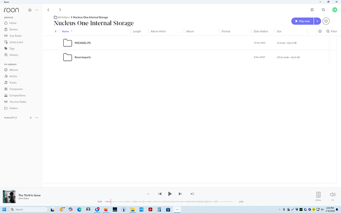Skip to previous track
The image size is (341, 213).
tap(160, 194)
